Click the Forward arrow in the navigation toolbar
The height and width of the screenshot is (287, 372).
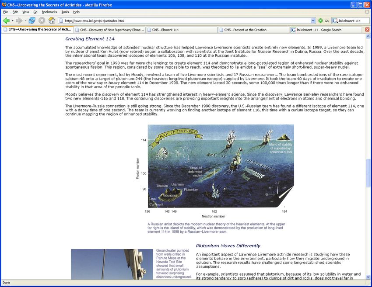pyautogui.click(x=19, y=21)
